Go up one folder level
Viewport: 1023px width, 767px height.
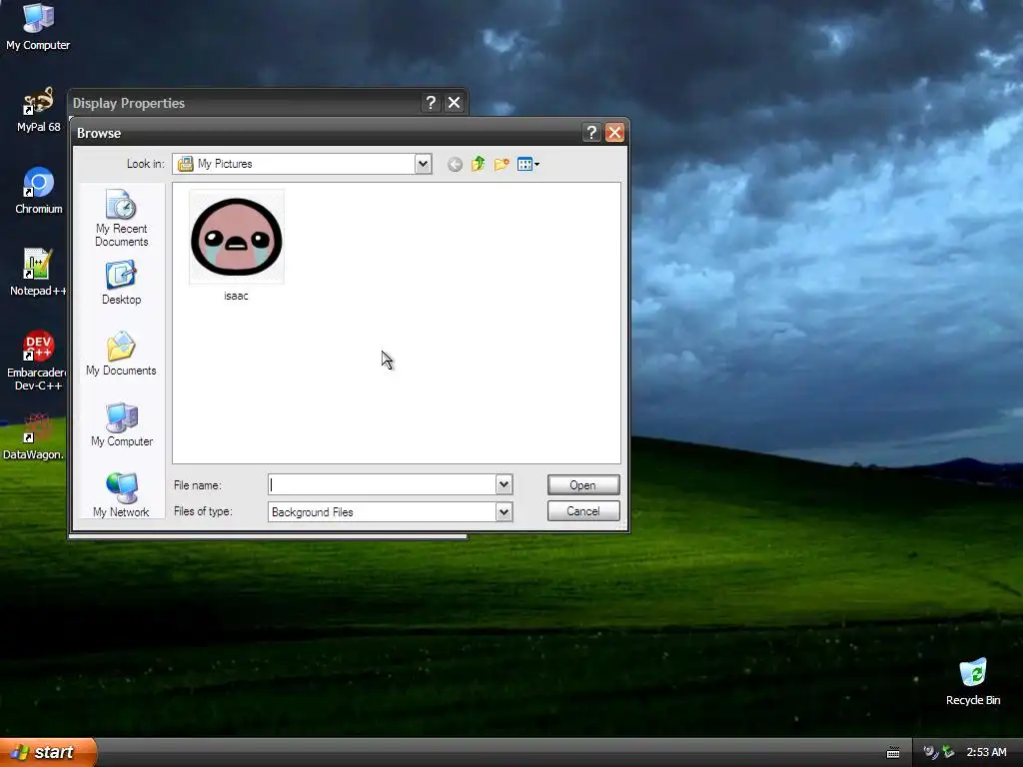pos(479,164)
